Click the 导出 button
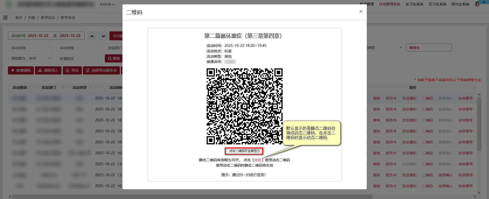This screenshot has width=489, height=199. point(72,70)
